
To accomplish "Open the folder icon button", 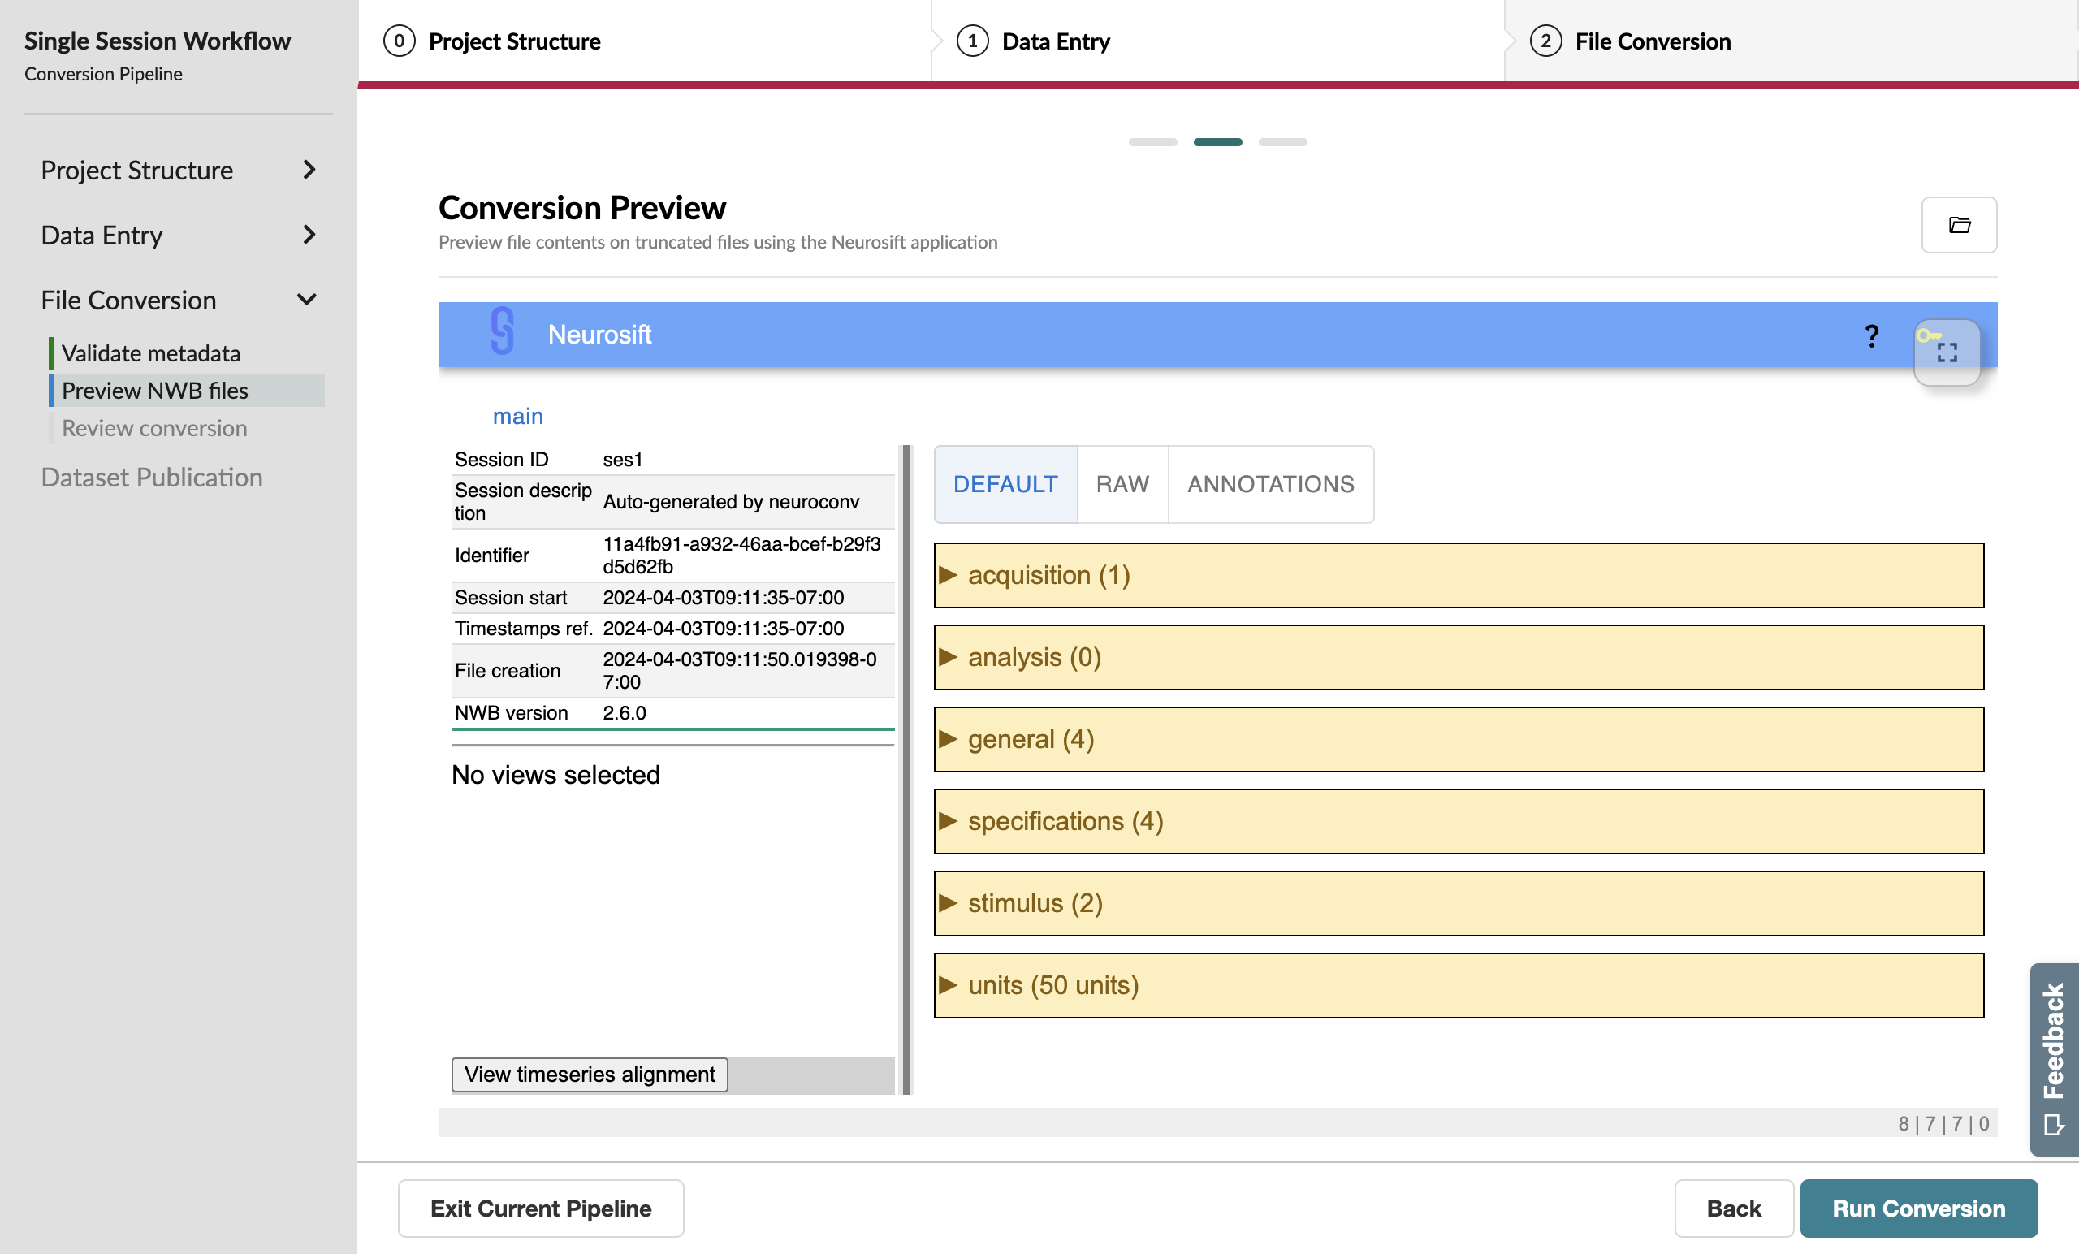I will 1958,224.
